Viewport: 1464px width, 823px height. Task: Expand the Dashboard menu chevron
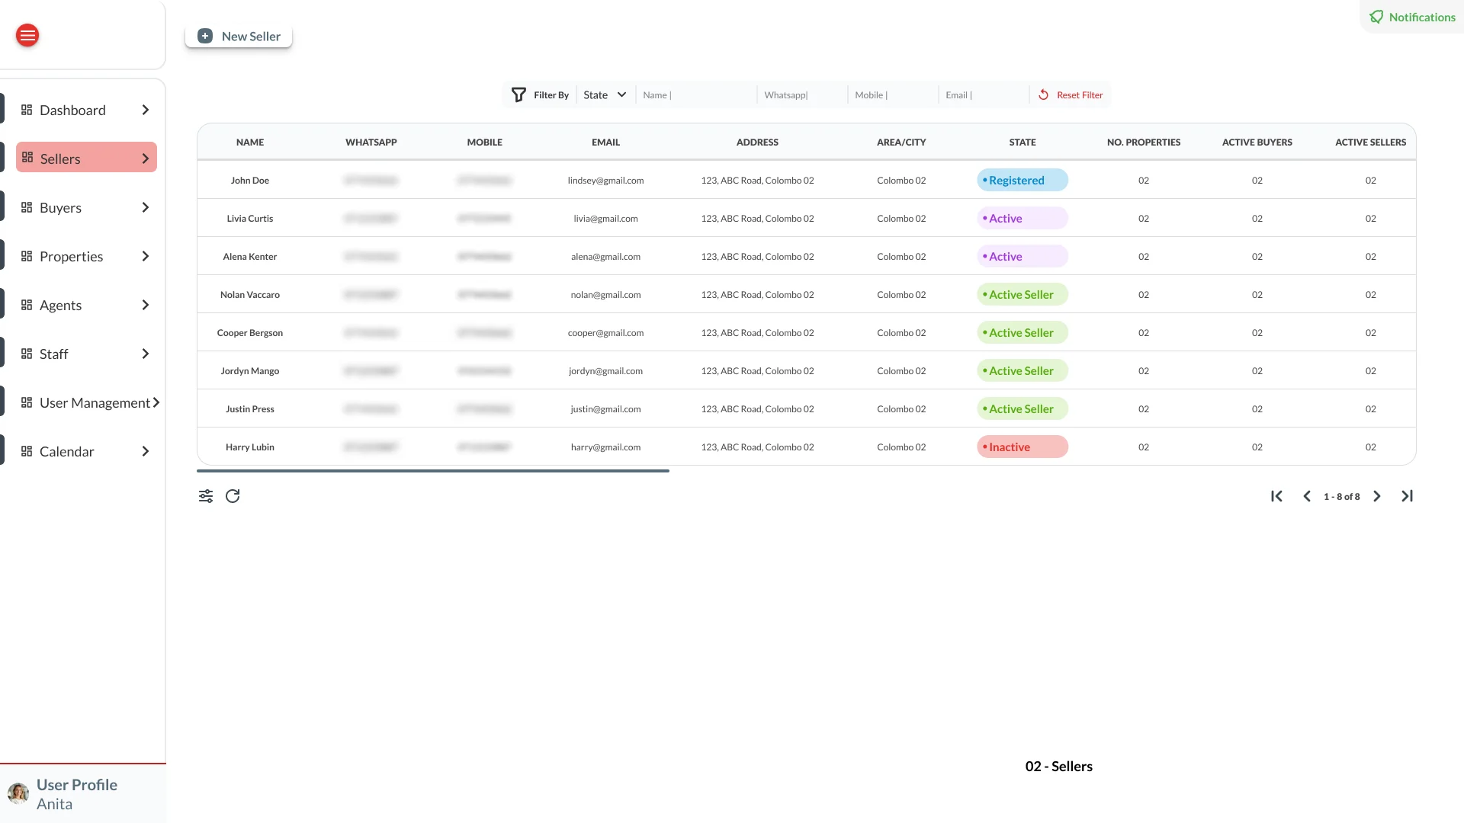coord(146,110)
